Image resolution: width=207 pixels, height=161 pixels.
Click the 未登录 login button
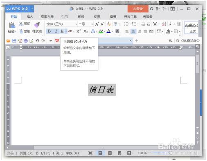tap(138, 9)
